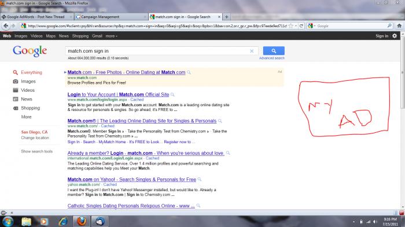This screenshot has height=227, width=405.
Task: Open Gmail in the Google top bar
Action: click(97, 36)
